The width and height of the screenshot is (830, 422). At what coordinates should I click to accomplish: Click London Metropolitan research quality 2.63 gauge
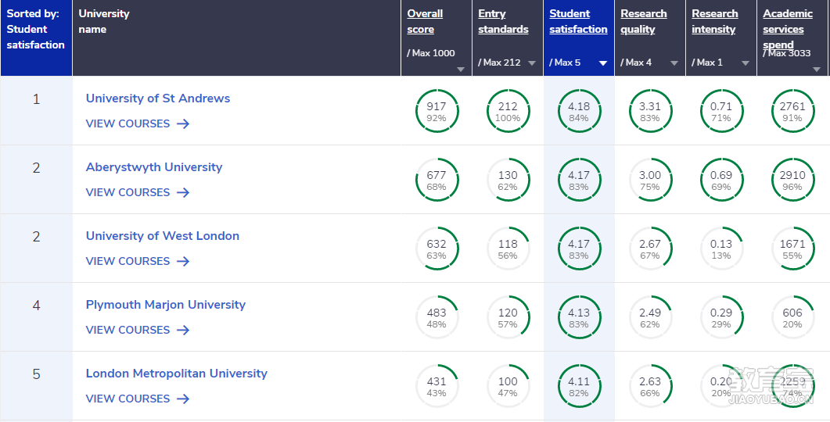[650, 386]
